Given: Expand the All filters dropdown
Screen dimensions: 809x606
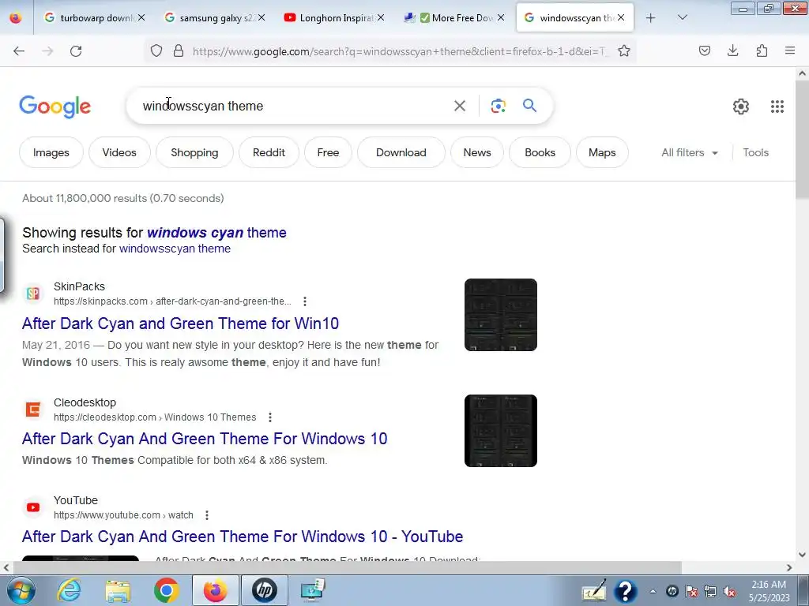Looking at the screenshot, I should [x=690, y=152].
